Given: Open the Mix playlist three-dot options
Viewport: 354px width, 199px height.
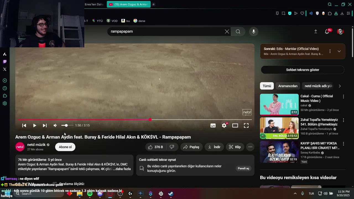Looking at the screenshot, I should tap(330, 51).
